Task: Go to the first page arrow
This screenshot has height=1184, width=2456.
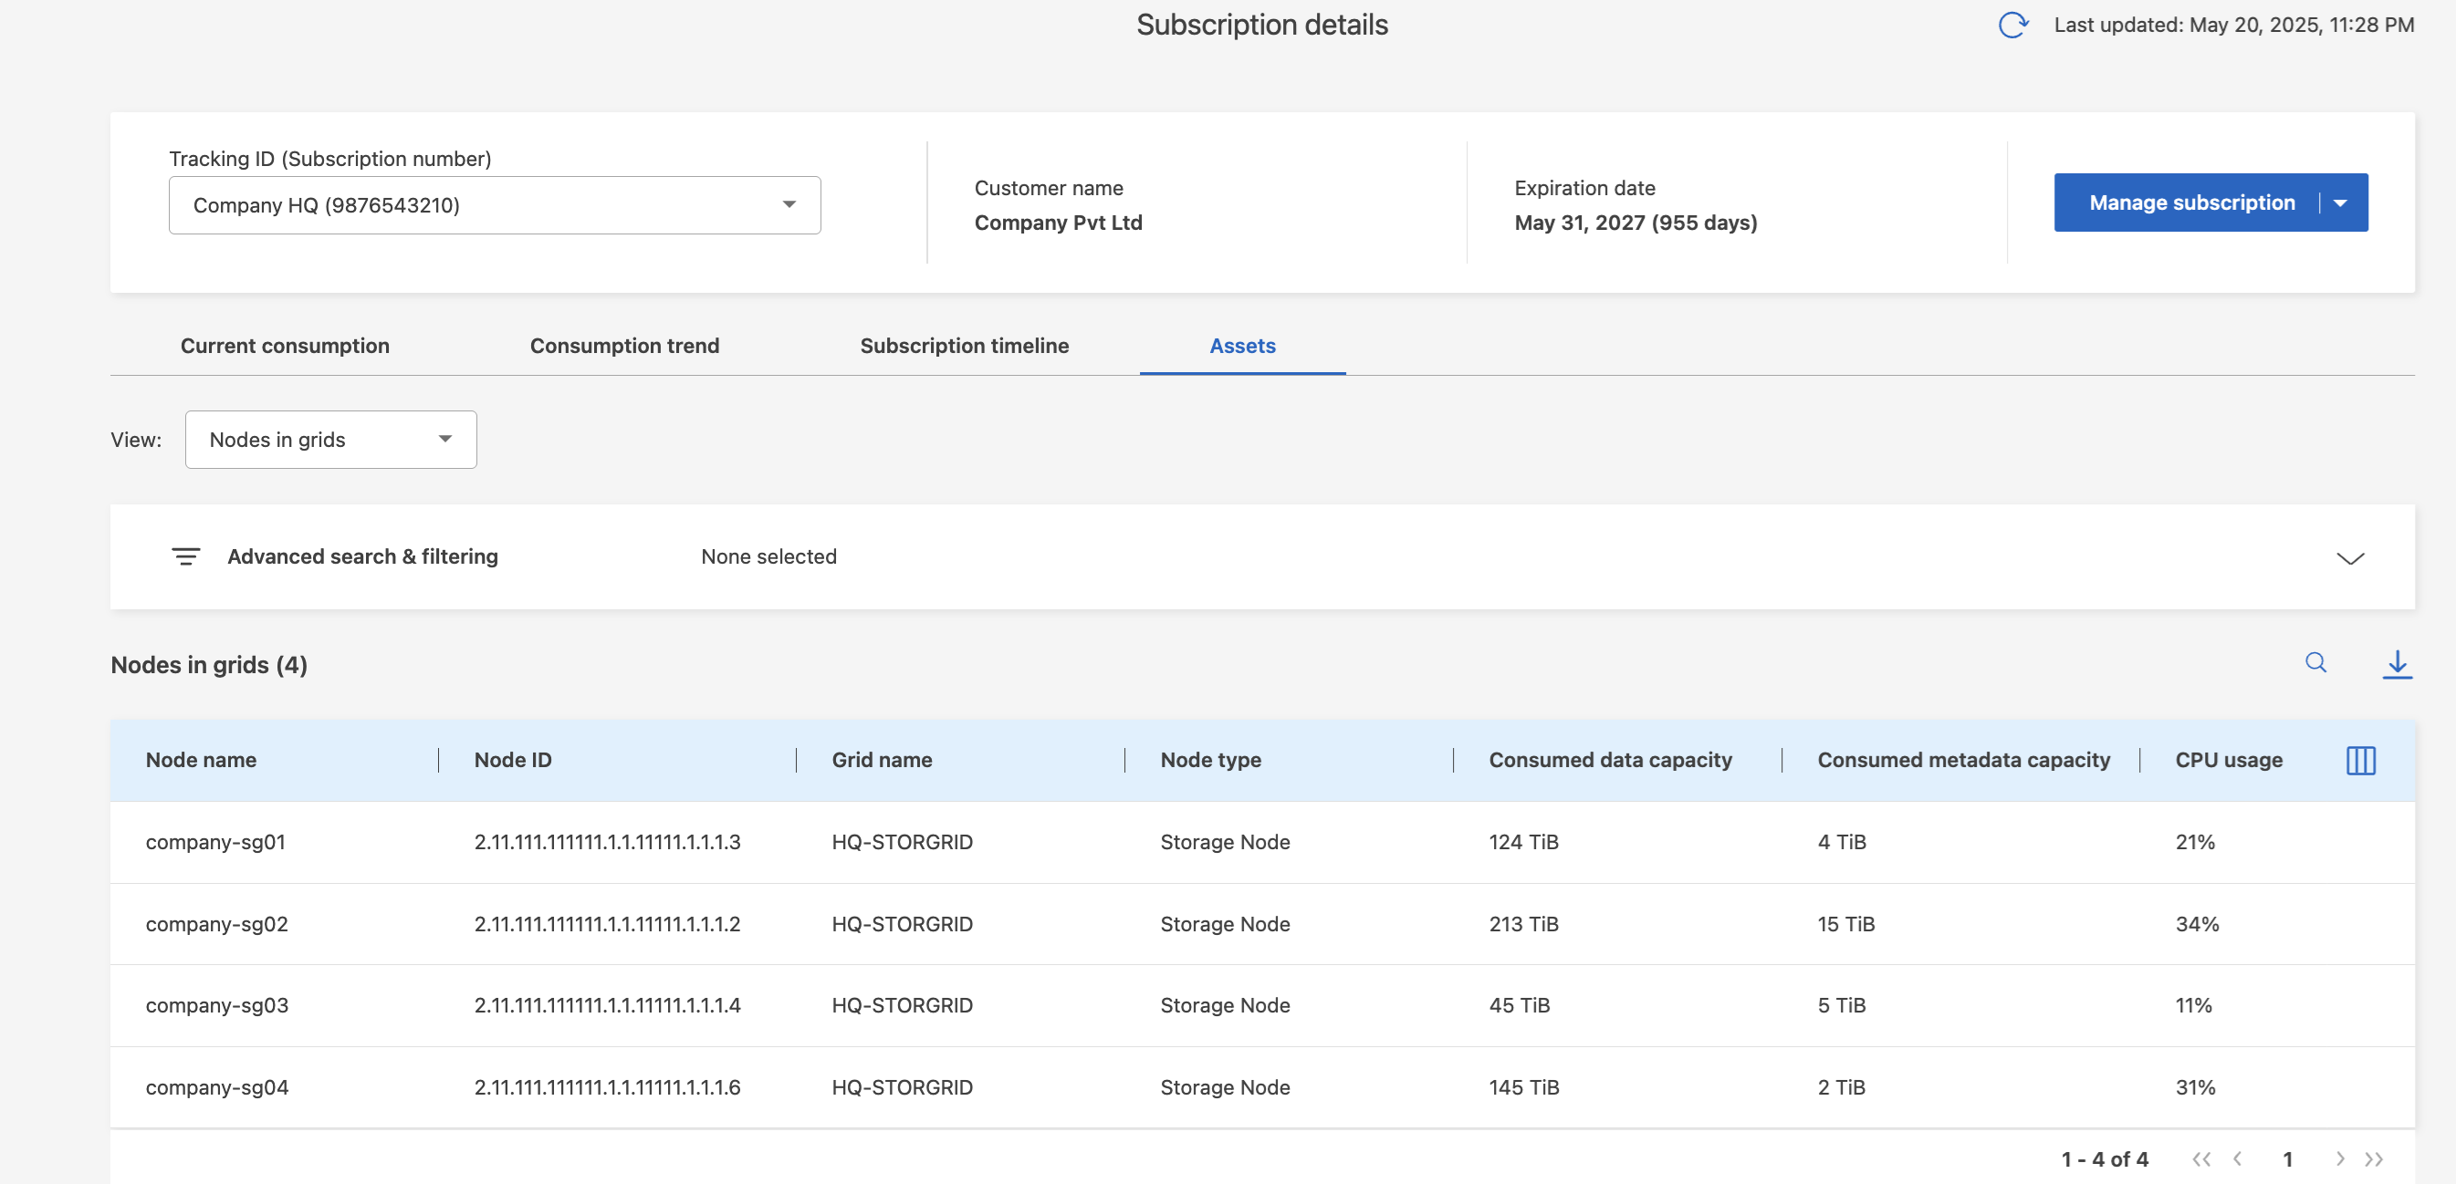Action: (2200, 1158)
